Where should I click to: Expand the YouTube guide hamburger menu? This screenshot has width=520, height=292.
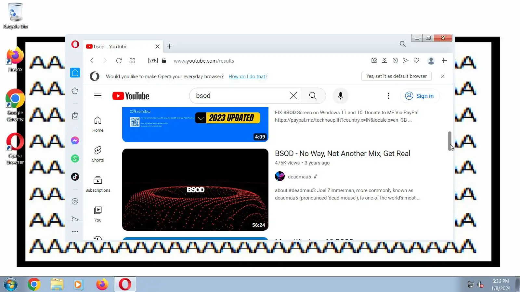coord(98,96)
